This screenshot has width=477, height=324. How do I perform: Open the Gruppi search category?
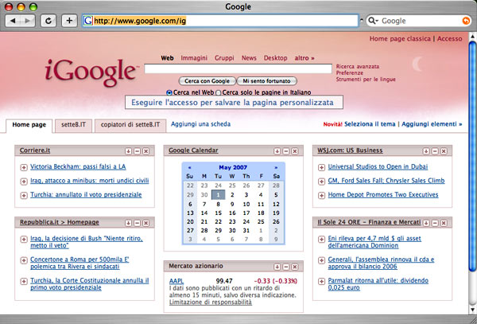pos(224,58)
